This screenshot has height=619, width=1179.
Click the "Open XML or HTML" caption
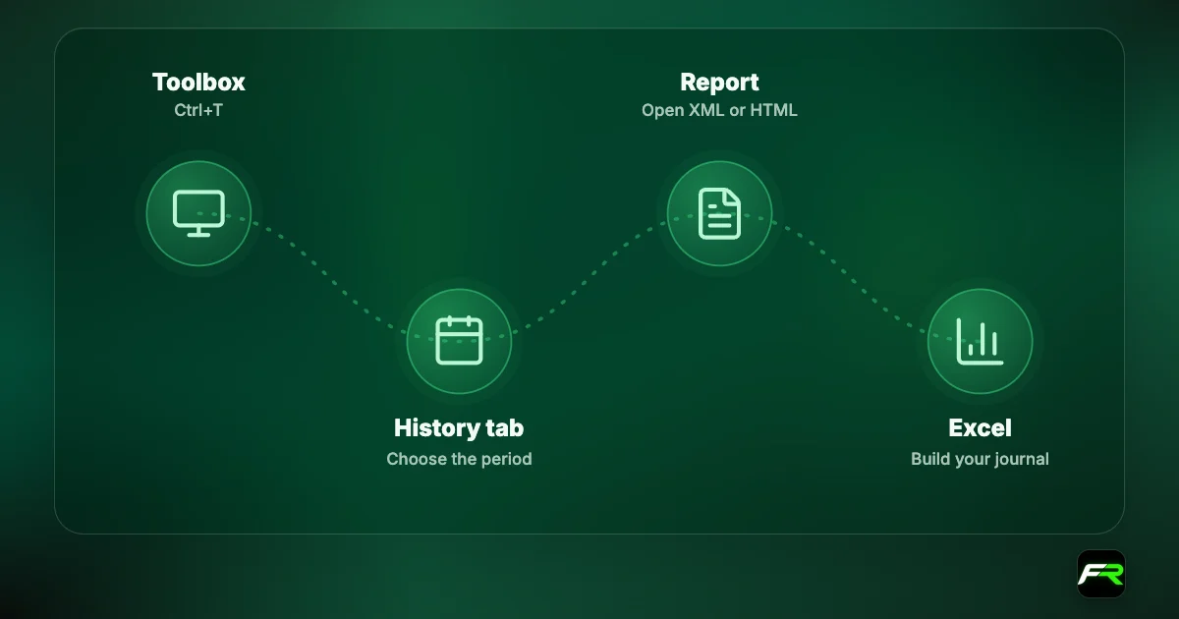[x=719, y=110]
